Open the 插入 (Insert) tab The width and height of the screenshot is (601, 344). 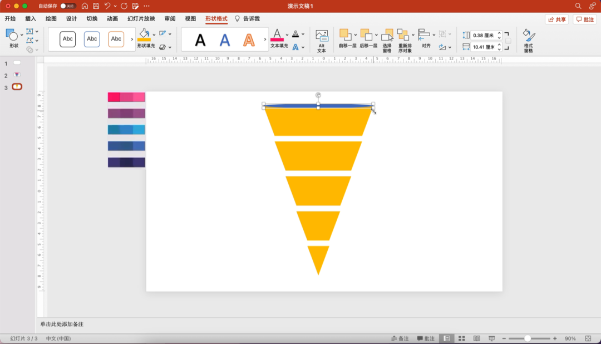coord(31,18)
